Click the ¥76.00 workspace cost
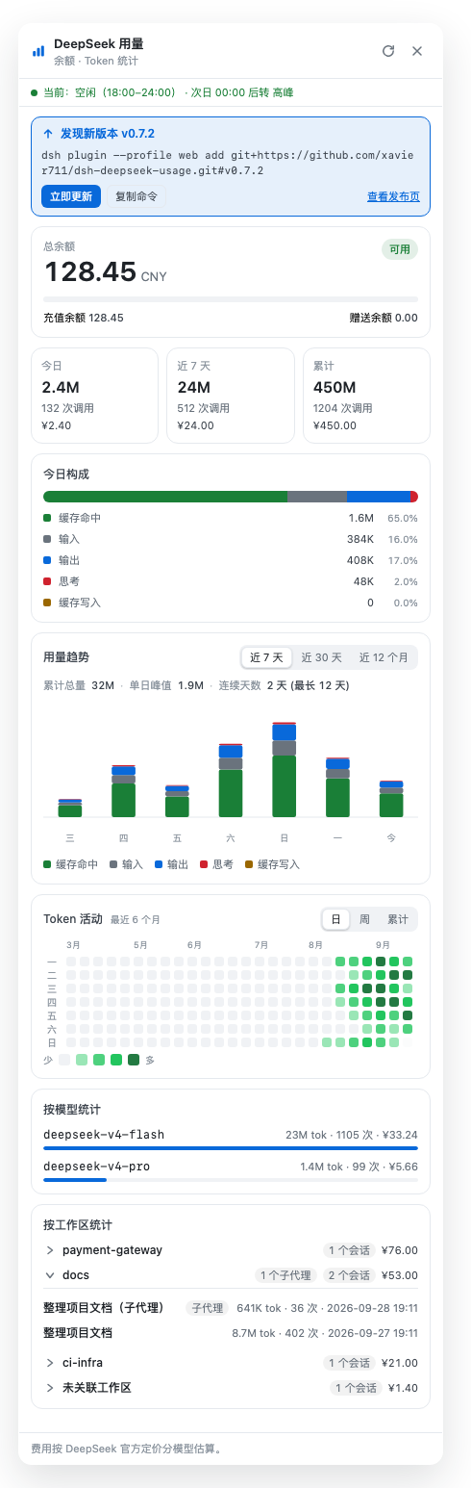The image size is (471, 1488). pyautogui.click(x=400, y=1250)
